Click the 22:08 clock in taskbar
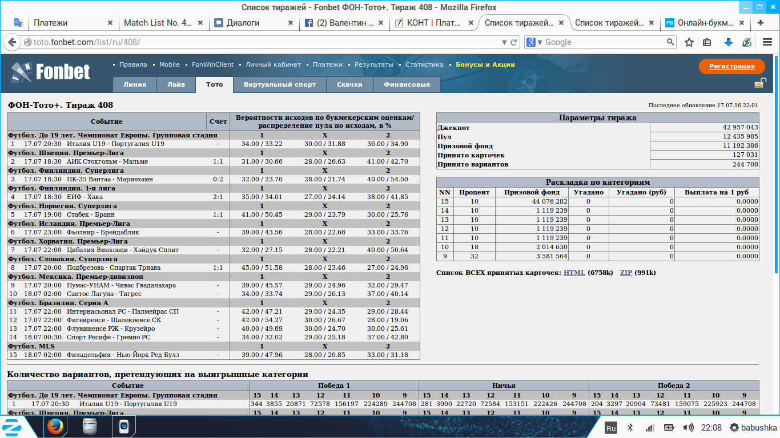This screenshot has width=780, height=438. point(711,428)
